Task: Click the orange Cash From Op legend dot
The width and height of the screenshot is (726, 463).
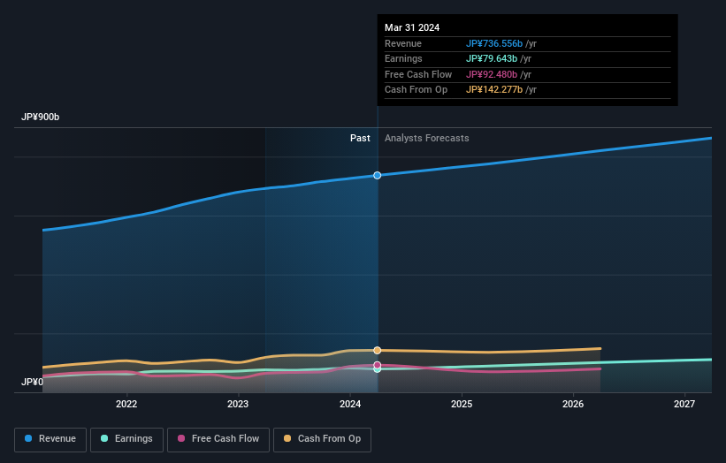Action: click(x=287, y=438)
